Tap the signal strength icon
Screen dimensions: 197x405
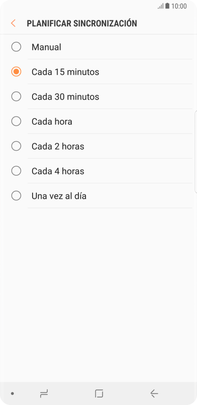(161, 6)
